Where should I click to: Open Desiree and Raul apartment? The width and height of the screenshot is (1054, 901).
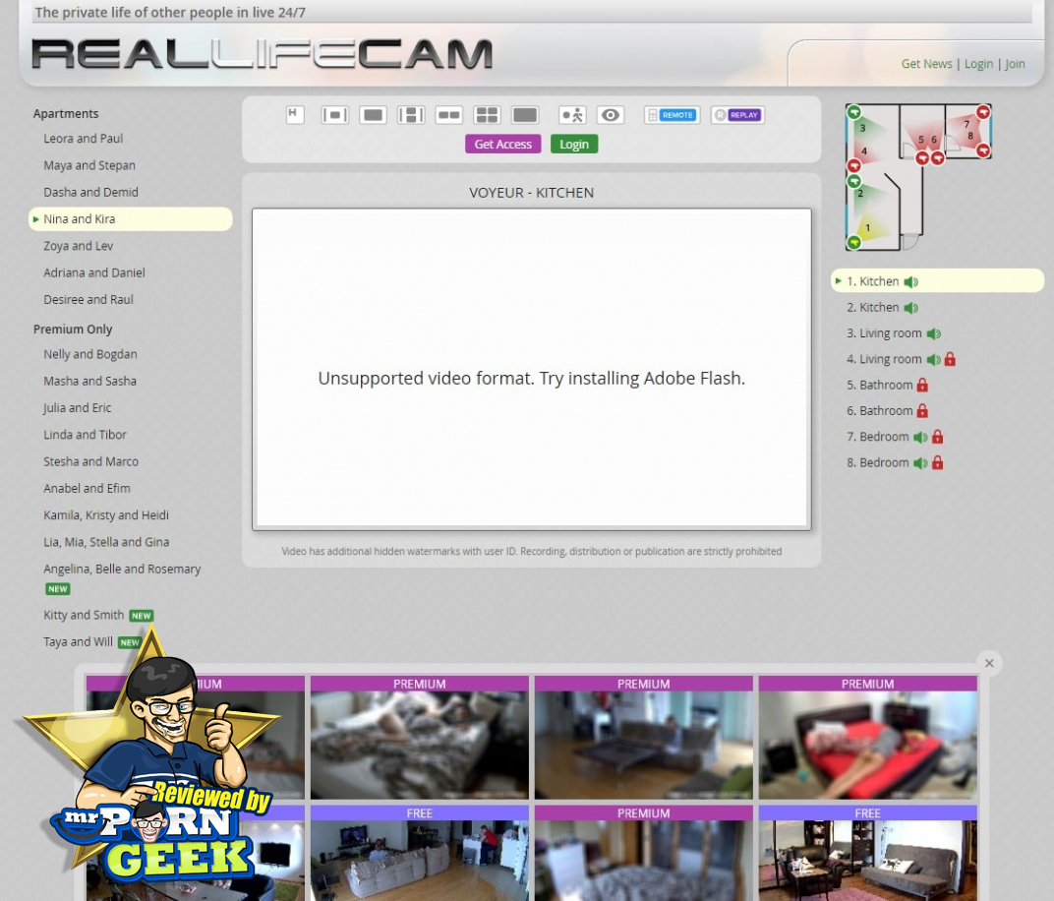tap(88, 300)
